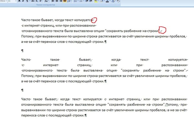
Task: Expand the numbered list dropdown arrow
Action: coord(78,1)
